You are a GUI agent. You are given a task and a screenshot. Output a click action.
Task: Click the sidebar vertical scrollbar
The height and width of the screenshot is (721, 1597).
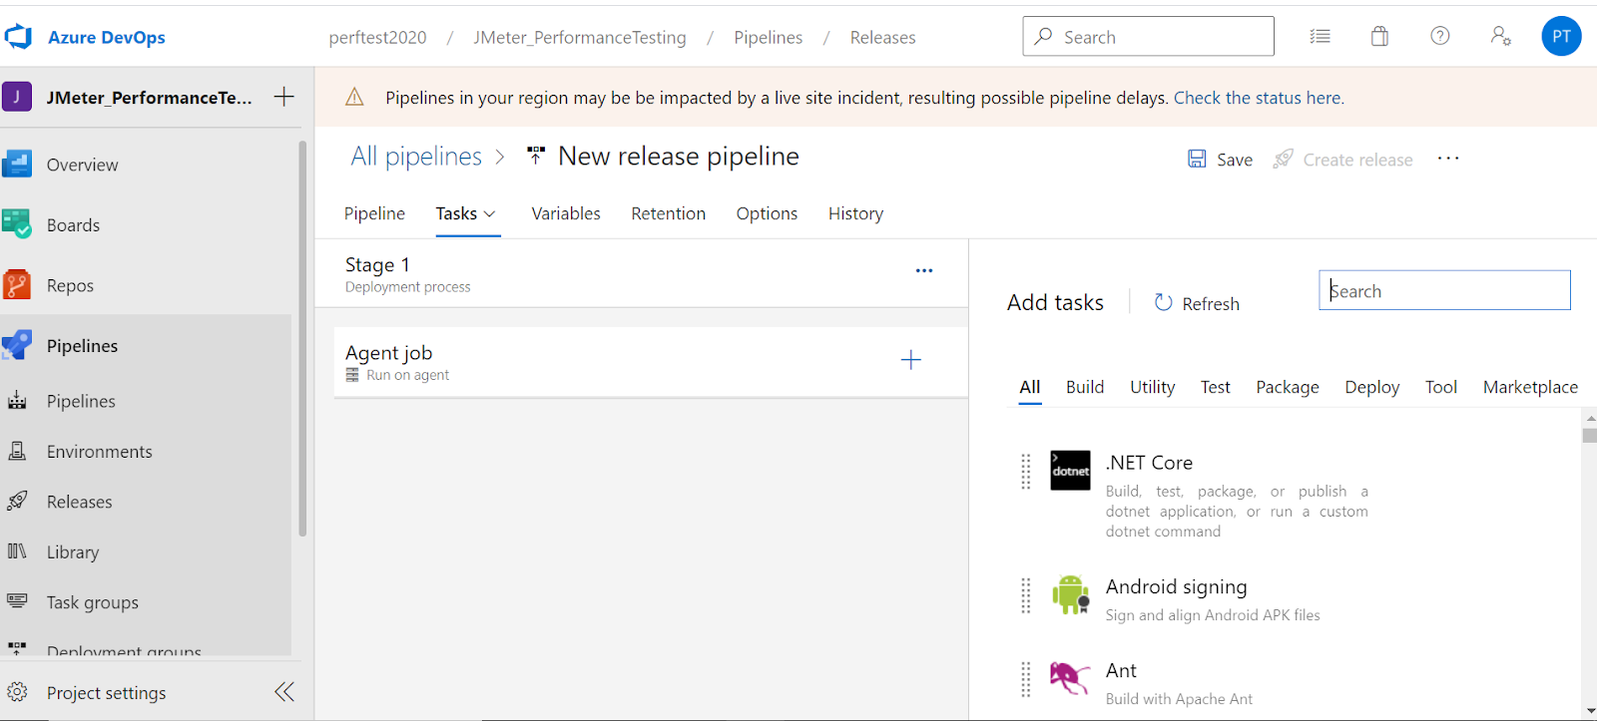tap(302, 339)
